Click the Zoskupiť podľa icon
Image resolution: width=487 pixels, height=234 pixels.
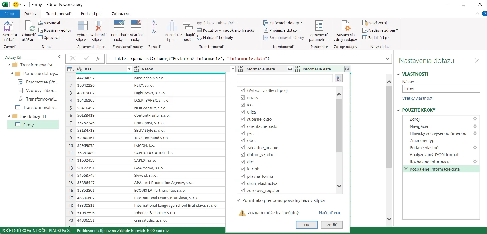tap(187, 26)
